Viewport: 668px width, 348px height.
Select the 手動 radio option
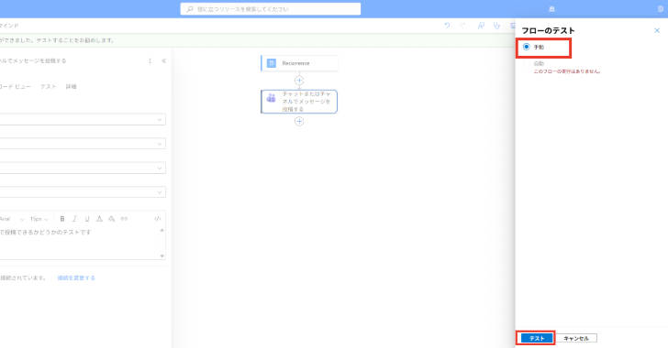[527, 47]
